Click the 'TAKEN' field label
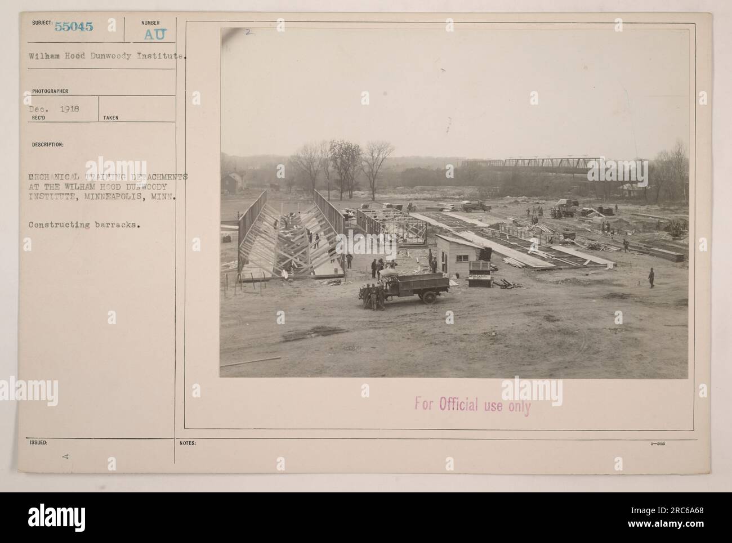Image resolution: width=732 pixels, height=543 pixels. click(110, 118)
